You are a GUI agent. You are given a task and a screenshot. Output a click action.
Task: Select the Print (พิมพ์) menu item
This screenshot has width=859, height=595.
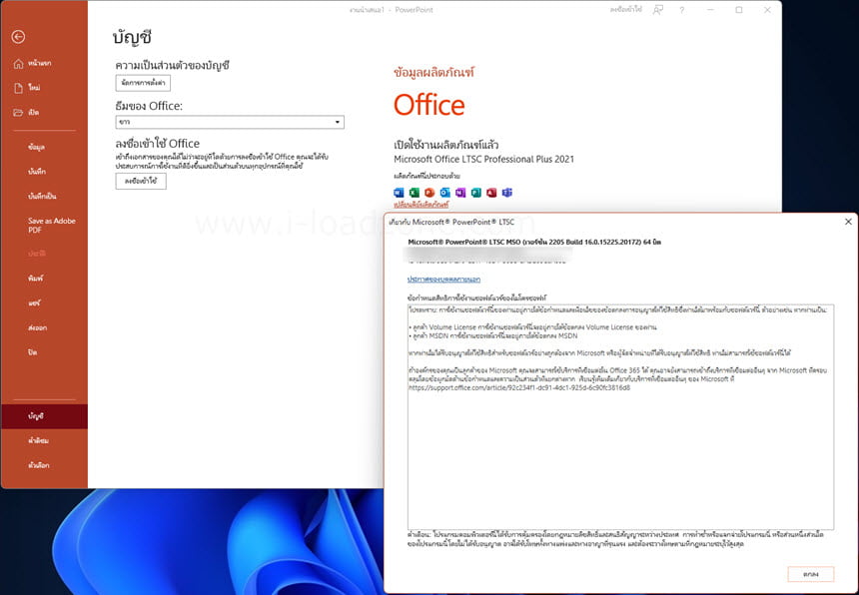pyautogui.click(x=35, y=279)
